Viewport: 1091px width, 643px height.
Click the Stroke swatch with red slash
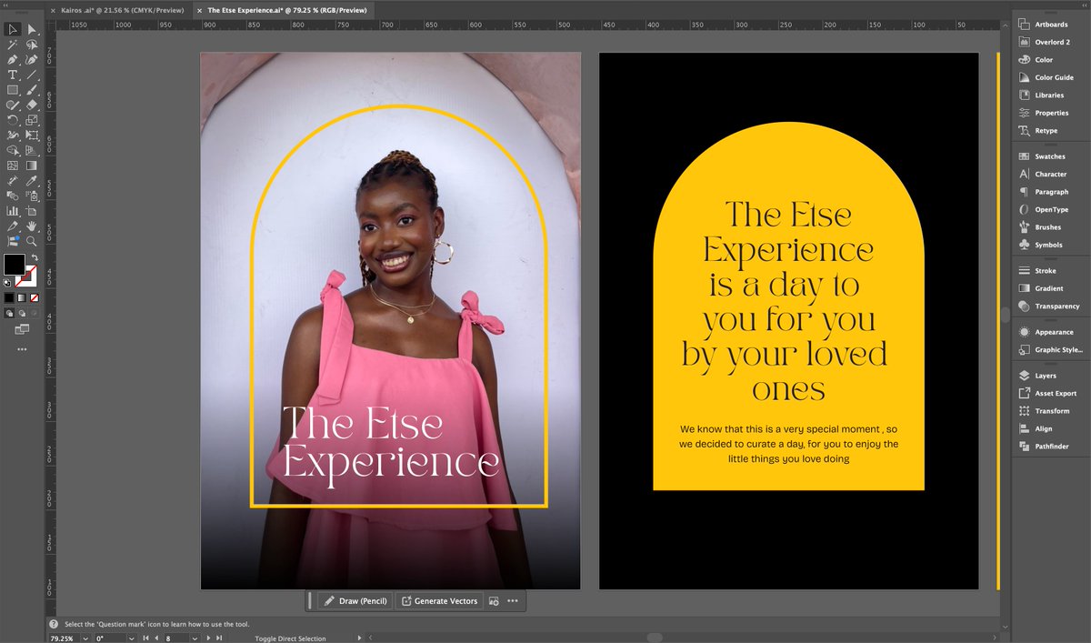[x=29, y=279]
